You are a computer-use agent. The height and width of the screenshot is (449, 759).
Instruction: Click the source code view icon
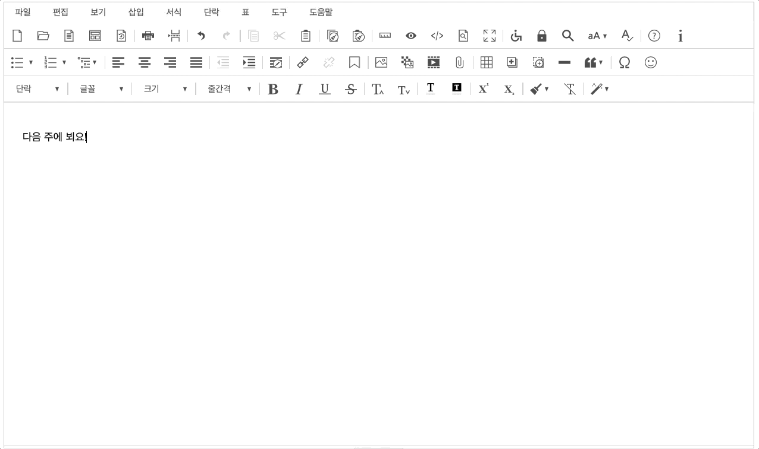(x=437, y=36)
